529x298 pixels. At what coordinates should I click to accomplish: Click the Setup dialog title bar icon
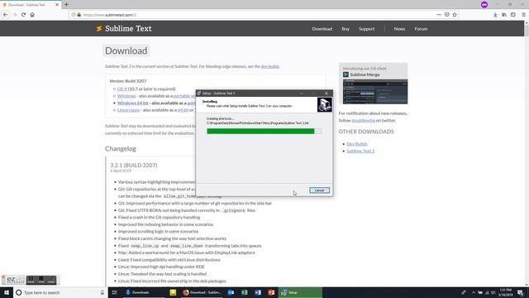[x=198, y=94]
